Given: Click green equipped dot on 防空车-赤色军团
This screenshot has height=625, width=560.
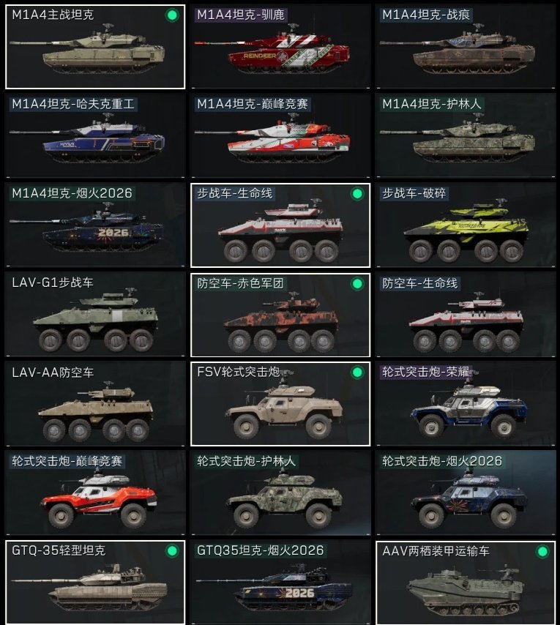Looking at the screenshot, I should pyautogui.click(x=357, y=284).
